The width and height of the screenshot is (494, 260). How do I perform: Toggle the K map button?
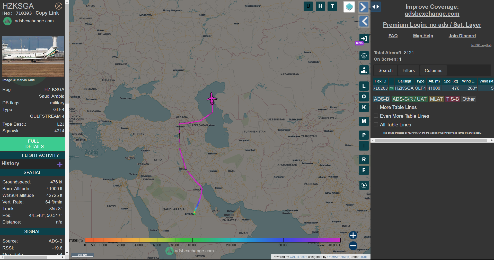[364, 107]
